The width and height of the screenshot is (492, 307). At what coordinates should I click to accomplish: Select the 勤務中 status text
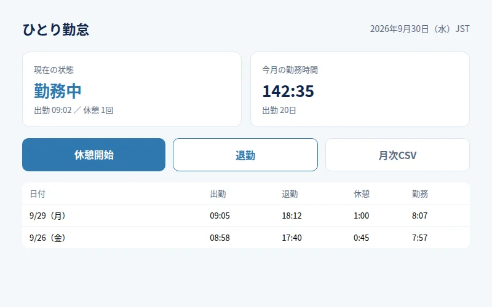tap(58, 91)
